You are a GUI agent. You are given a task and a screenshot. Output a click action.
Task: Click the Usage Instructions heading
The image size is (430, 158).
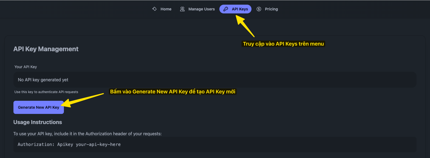coord(38,122)
